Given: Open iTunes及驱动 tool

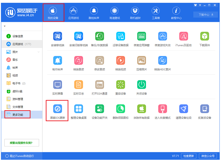Looking at the screenshot, I should [183, 36].
